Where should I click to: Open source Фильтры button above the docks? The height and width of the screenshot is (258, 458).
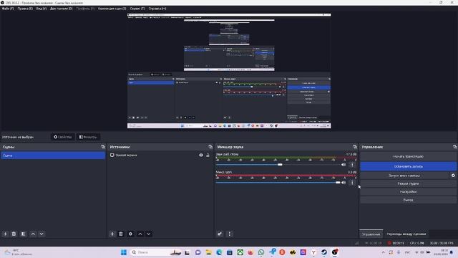pyautogui.click(x=88, y=137)
